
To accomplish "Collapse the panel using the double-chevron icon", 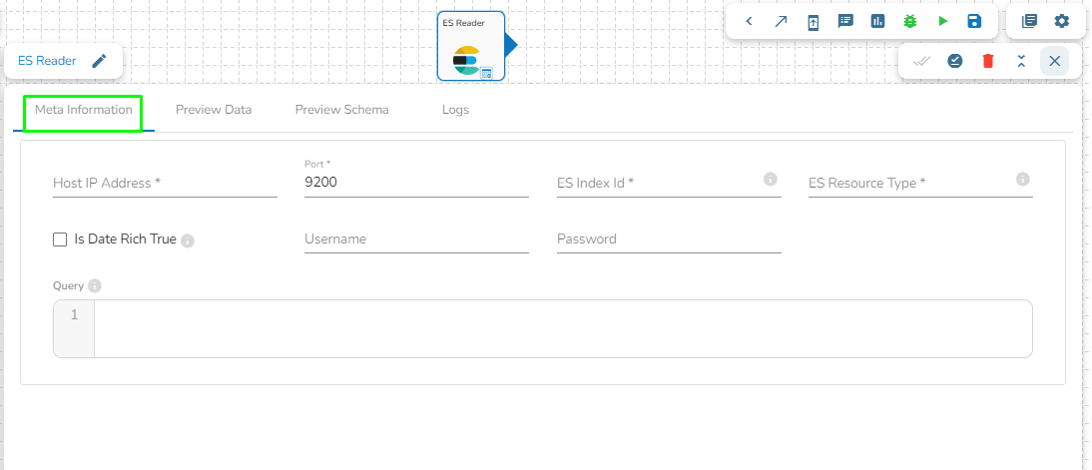I will tap(1021, 61).
